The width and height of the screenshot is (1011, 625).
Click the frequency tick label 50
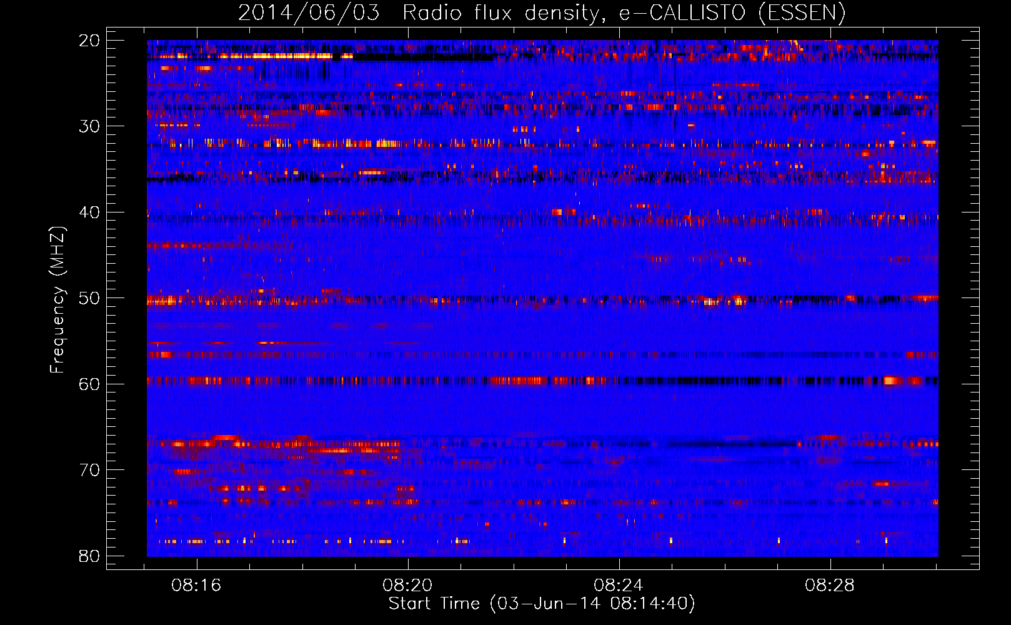89,298
